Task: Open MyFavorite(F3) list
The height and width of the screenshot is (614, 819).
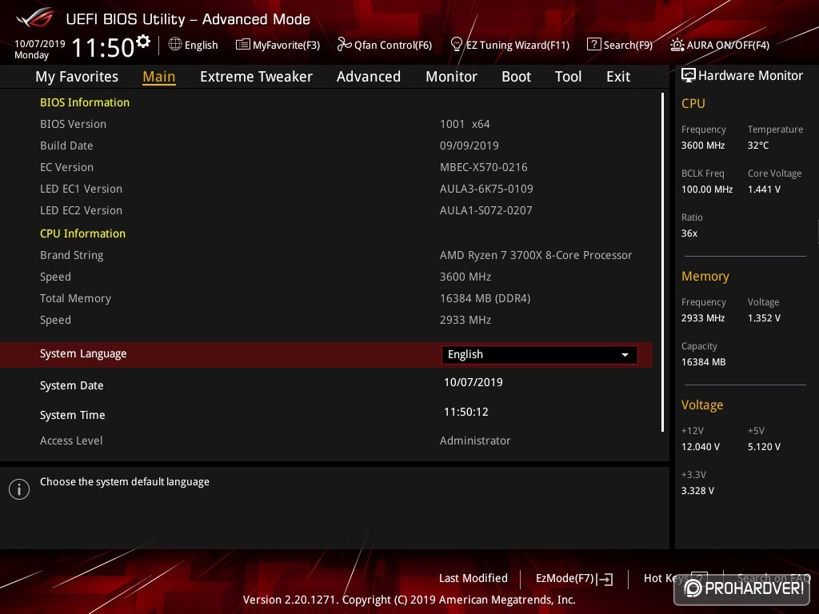Action: click(x=278, y=45)
